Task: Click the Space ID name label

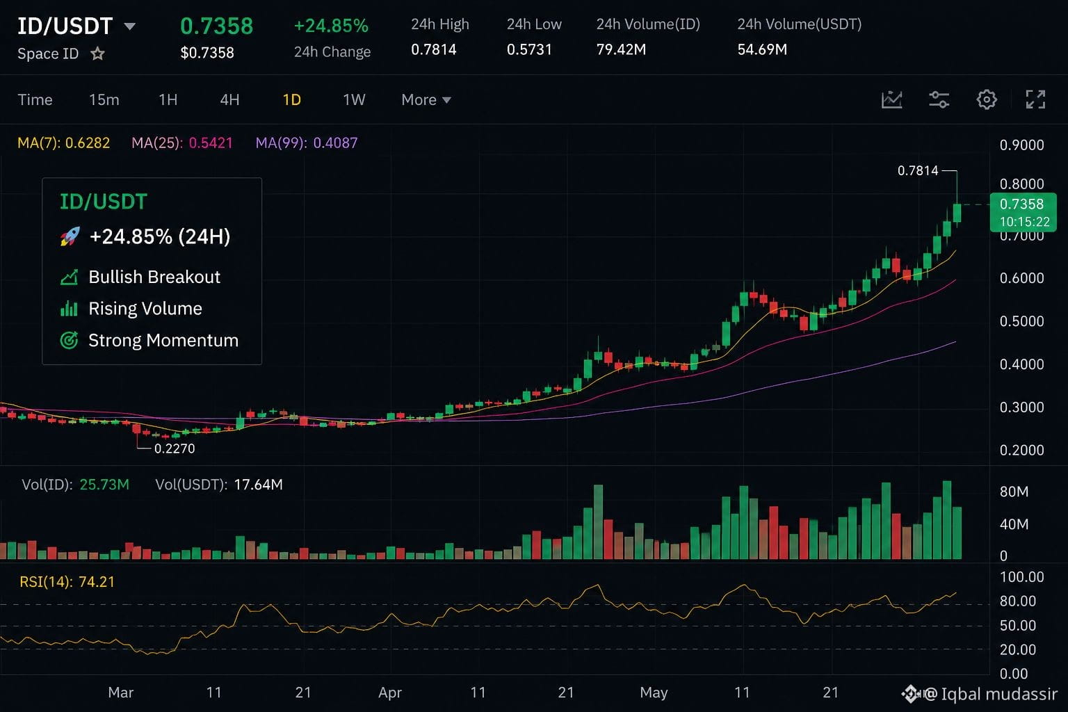Action: pos(48,54)
